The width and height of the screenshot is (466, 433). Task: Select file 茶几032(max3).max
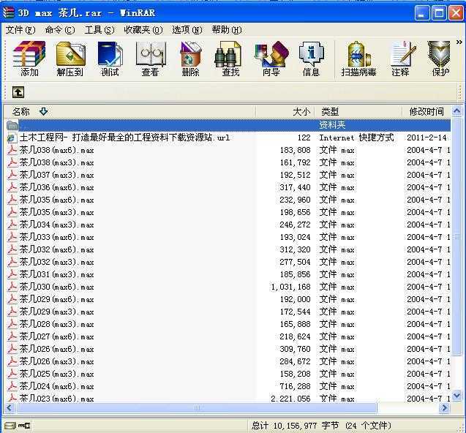click(x=57, y=262)
